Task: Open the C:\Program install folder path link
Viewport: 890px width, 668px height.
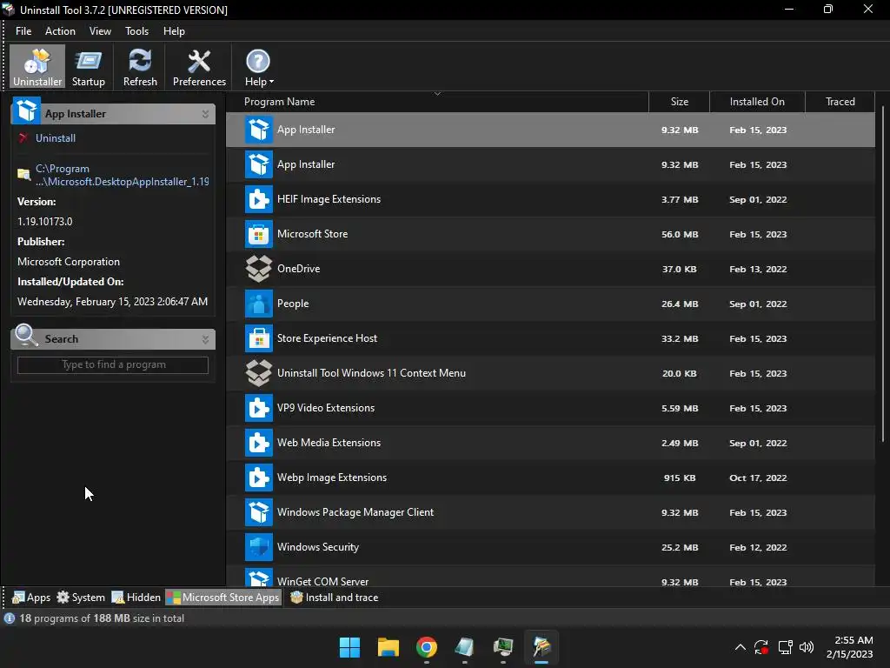Action: (122, 175)
